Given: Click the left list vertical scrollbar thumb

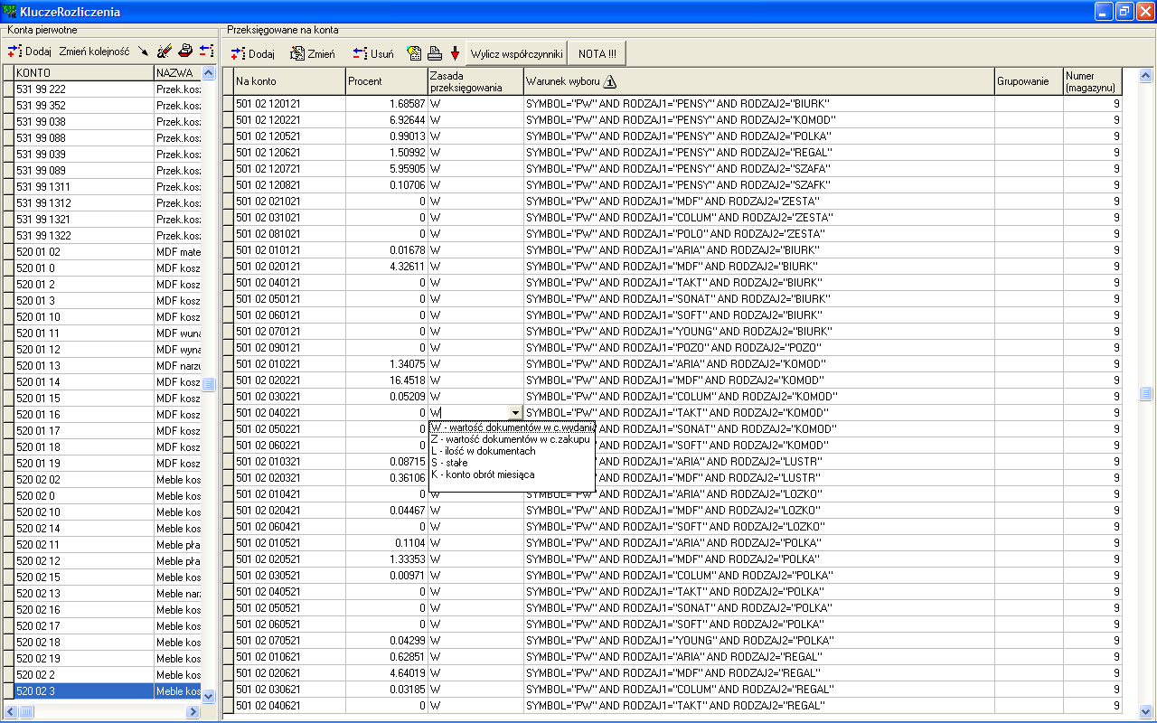Looking at the screenshot, I should click(209, 384).
